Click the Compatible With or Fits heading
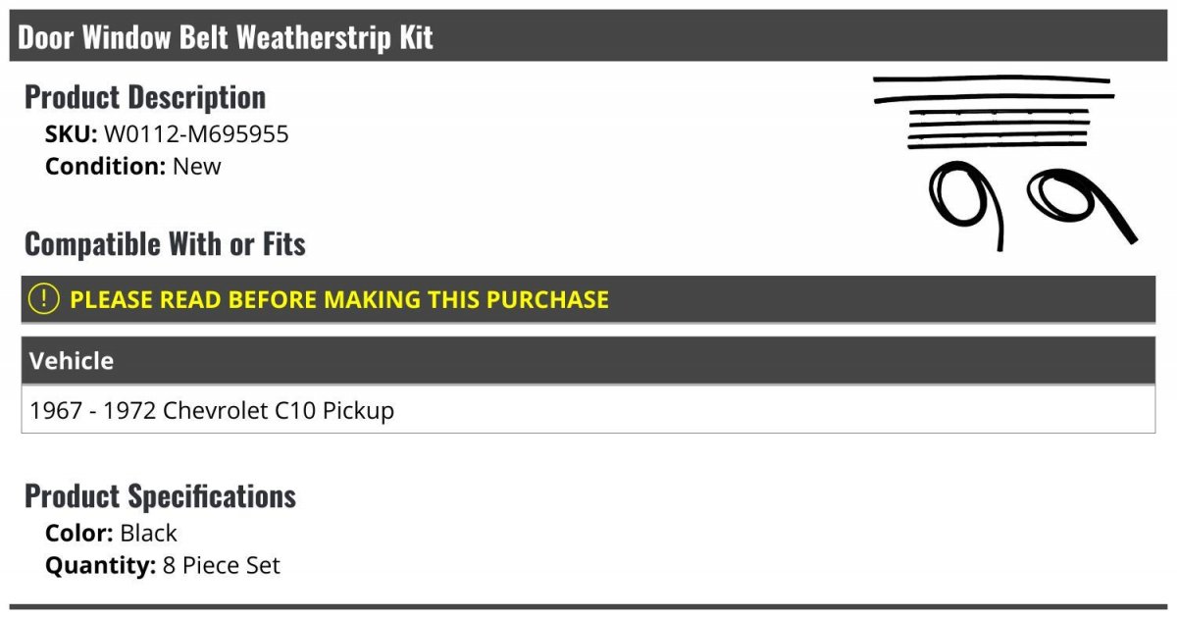This screenshot has height=619, width=1177. coord(165,244)
